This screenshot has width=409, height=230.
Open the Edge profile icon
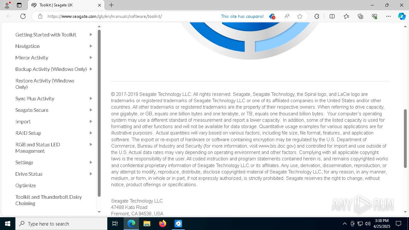click(7, 5)
